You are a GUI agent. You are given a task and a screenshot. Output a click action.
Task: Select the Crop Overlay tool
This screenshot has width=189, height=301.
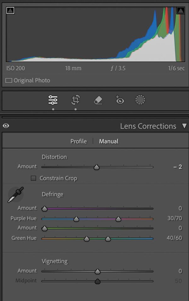[x=75, y=99]
